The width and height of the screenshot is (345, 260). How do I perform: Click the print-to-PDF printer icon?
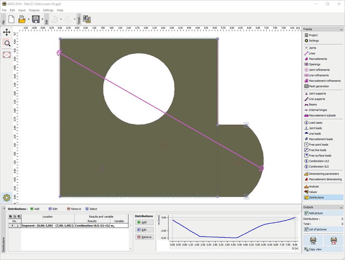[x=333, y=240]
